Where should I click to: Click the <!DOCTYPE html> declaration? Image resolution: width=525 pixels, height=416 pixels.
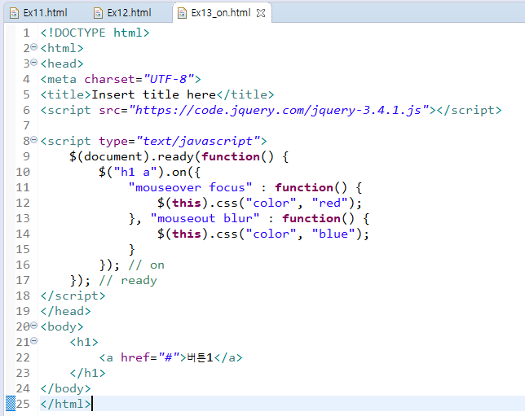[x=95, y=33]
